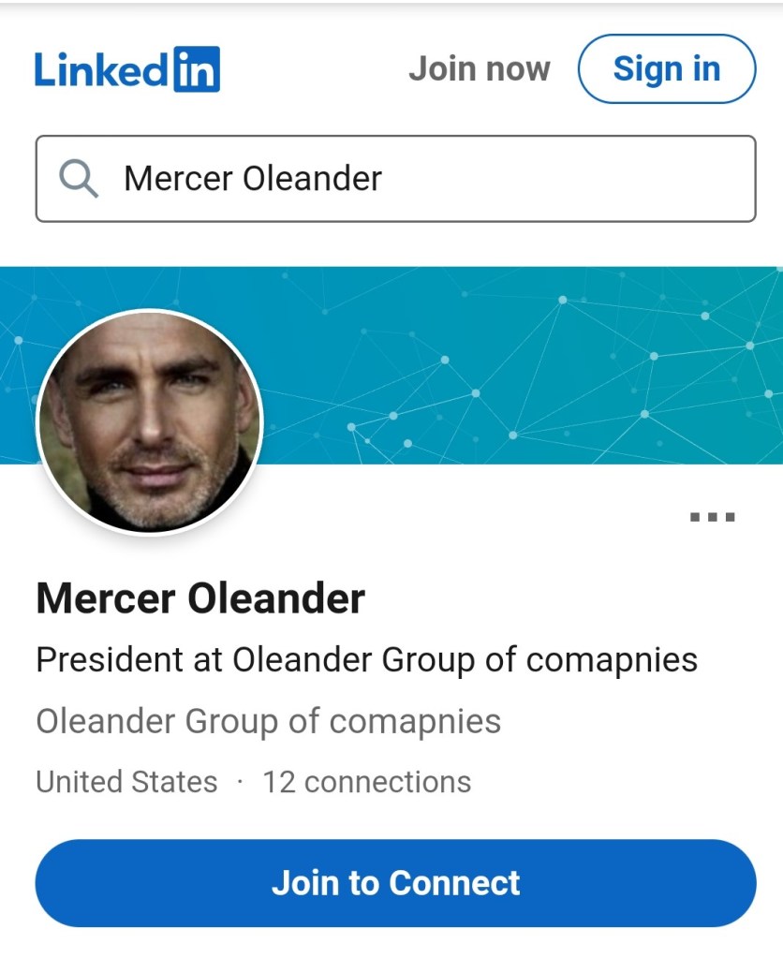Open Mercer Oleander's circular profile photo
783x958 pixels.
pyautogui.click(x=149, y=421)
